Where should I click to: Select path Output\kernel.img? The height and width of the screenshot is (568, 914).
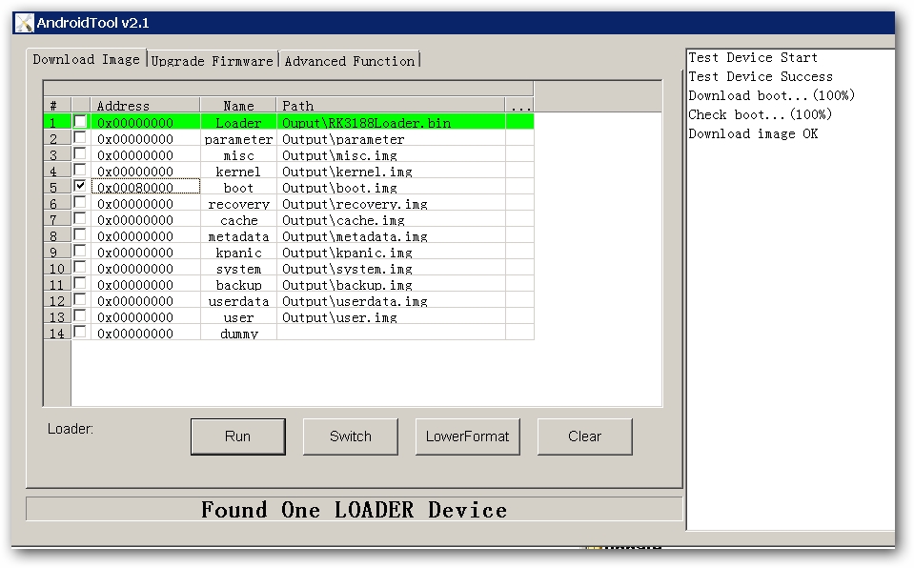click(x=391, y=172)
